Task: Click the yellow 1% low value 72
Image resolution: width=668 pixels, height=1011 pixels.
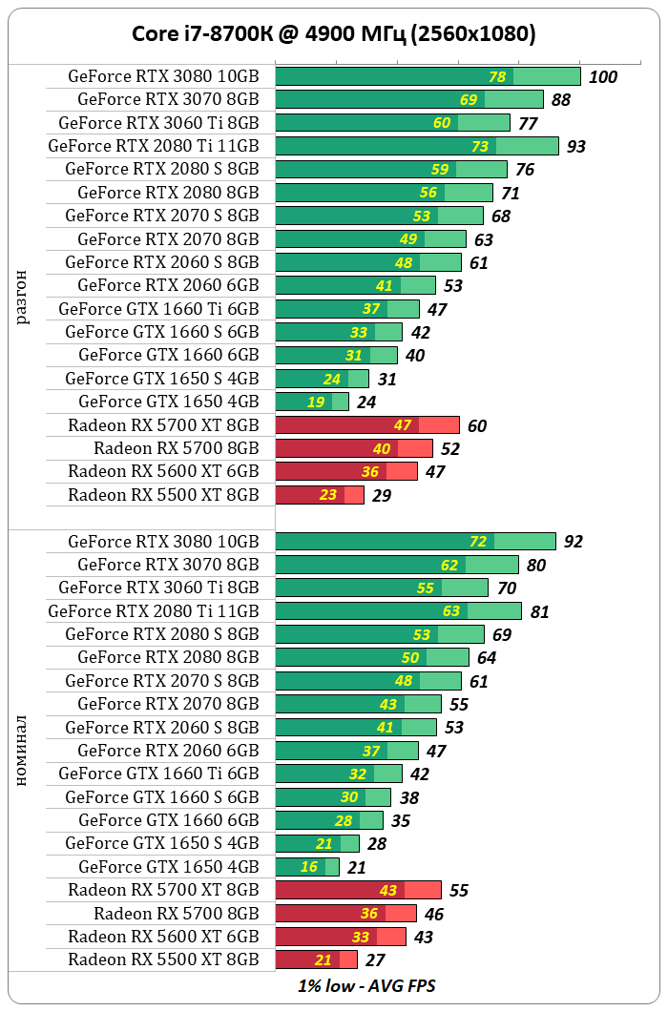Action: click(478, 542)
